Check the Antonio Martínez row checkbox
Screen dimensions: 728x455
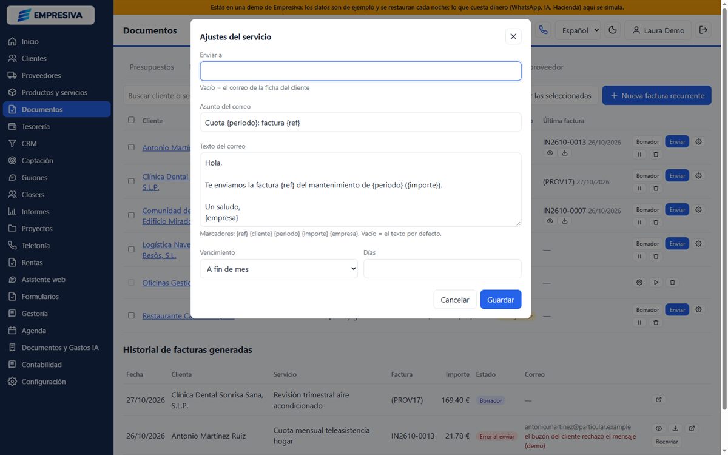(x=131, y=147)
